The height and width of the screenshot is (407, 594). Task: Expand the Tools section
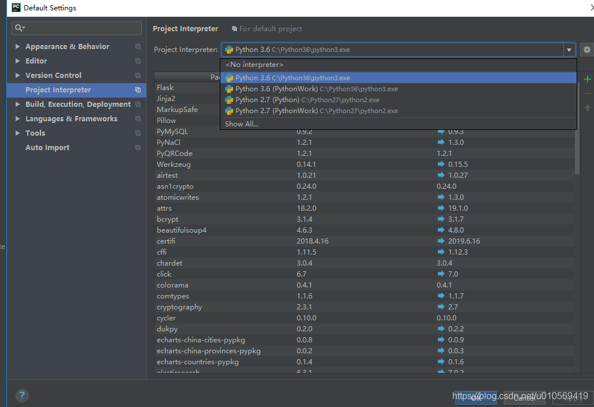point(17,133)
